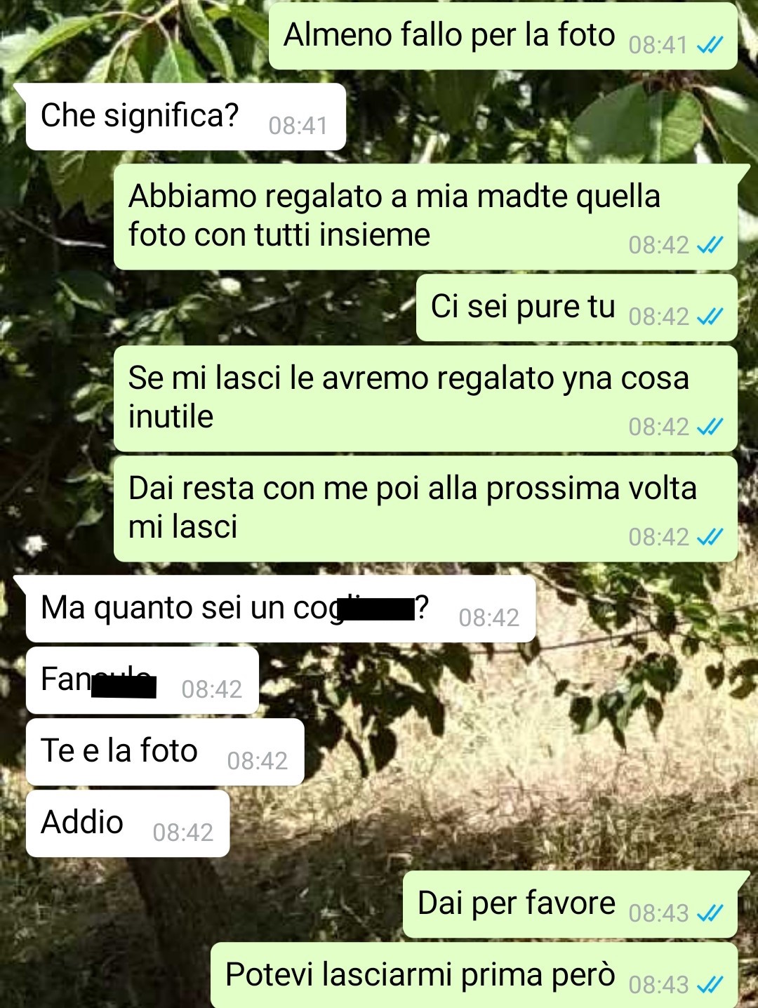Select the 'Se mi lasci le avremo regalato' bubble
The height and width of the screenshot is (1008, 758).
click(425, 399)
